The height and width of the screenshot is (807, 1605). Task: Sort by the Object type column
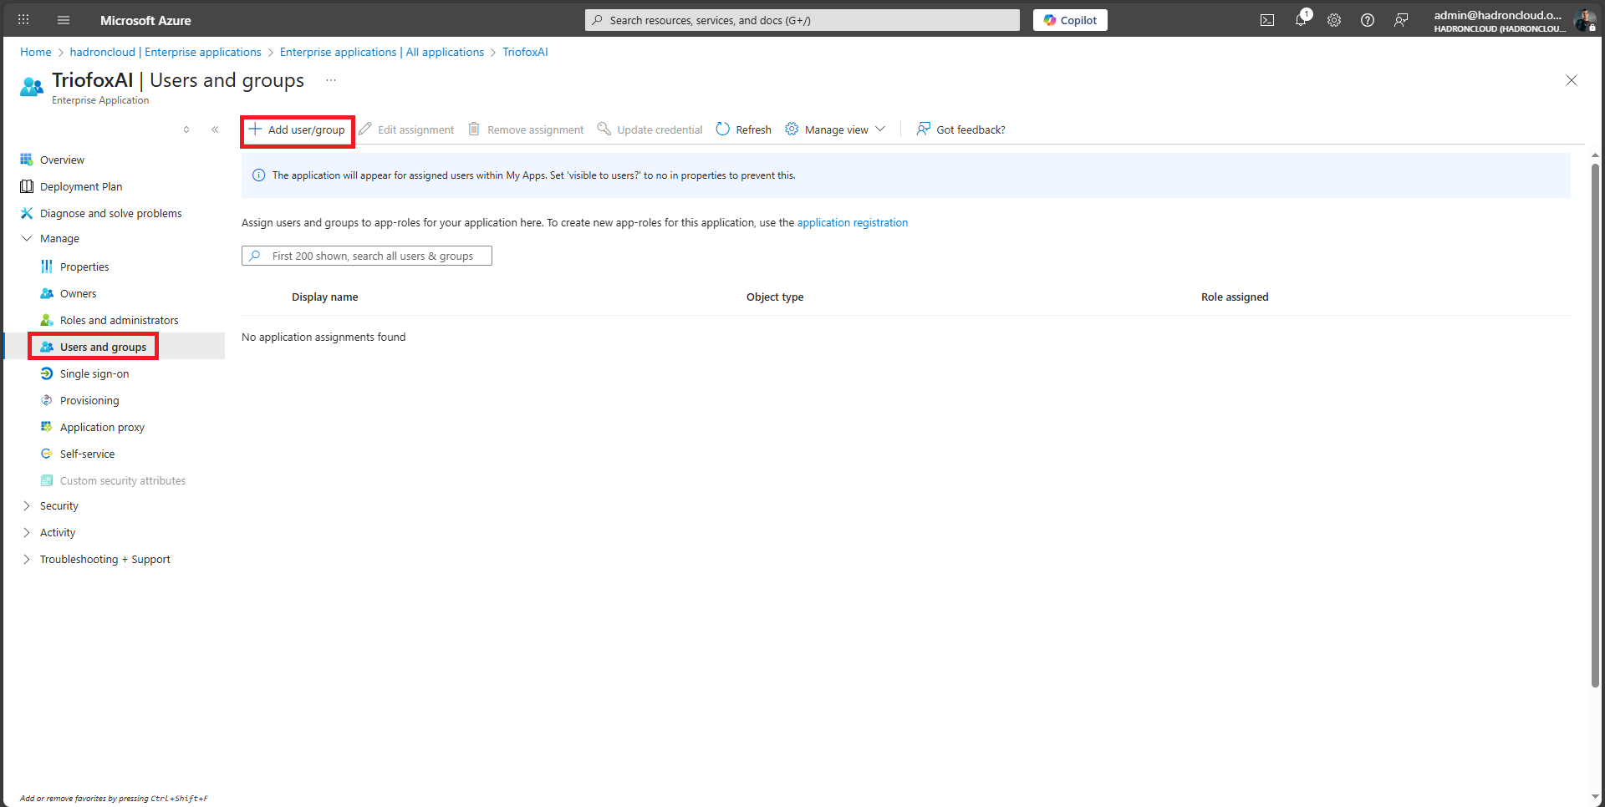[x=775, y=297]
